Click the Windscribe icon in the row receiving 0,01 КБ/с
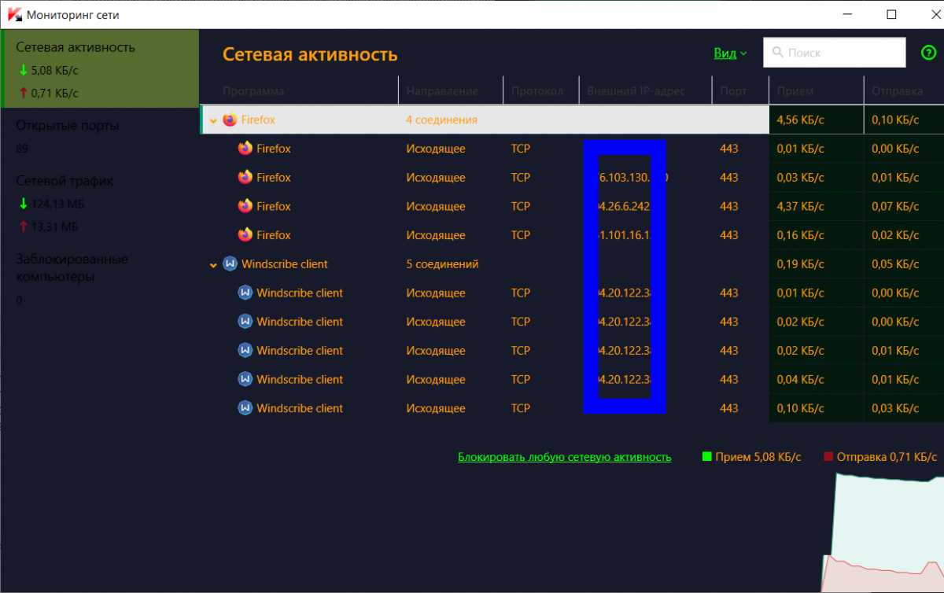Image resolution: width=944 pixels, height=593 pixels. click(x=245, y=293)
